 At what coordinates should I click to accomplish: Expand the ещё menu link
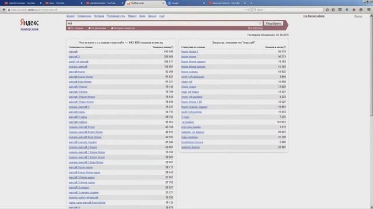click(162, 16)
